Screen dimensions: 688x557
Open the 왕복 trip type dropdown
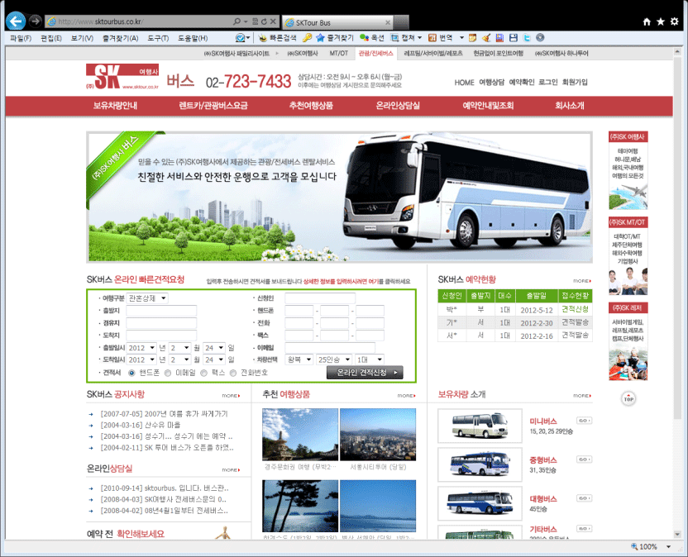pos(299,359)
